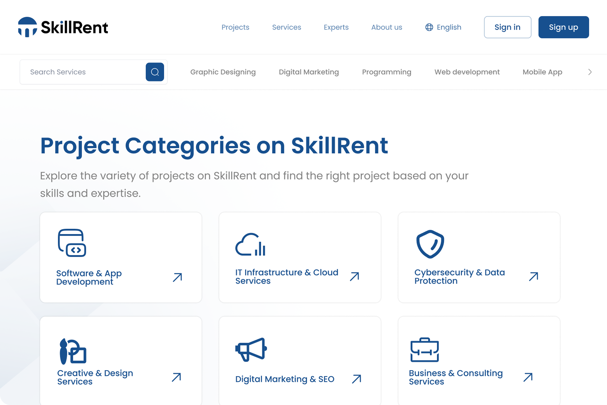This screenshot has height=405, width=607.
Task: Open the Projects menu
Action: [235, 27]
